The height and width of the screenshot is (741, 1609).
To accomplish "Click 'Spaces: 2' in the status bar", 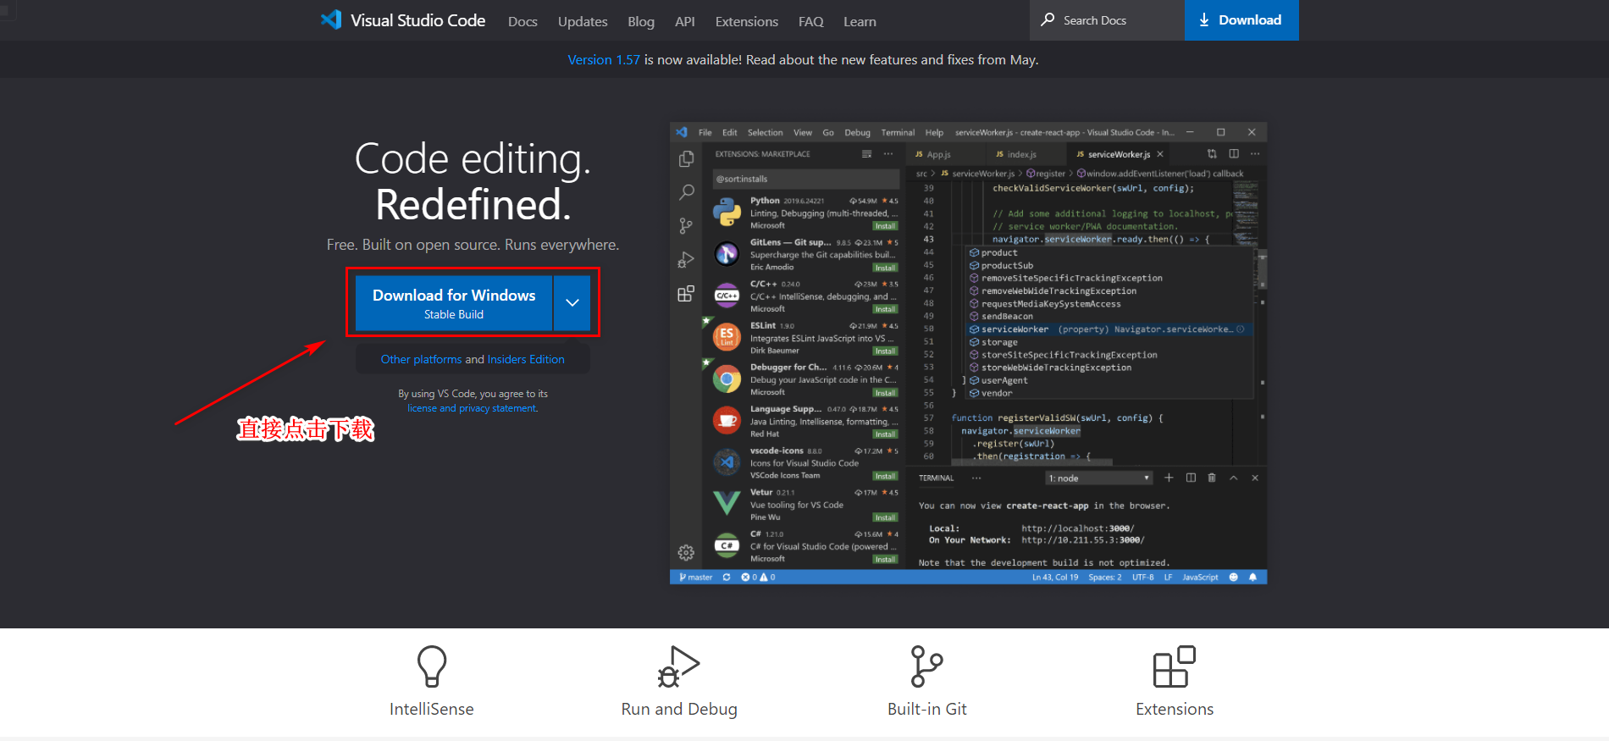I will tap(1105, 577).
